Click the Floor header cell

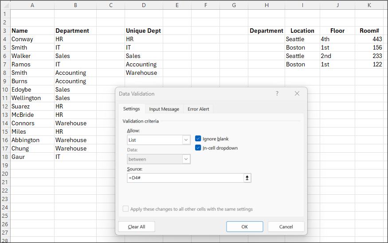337,31
